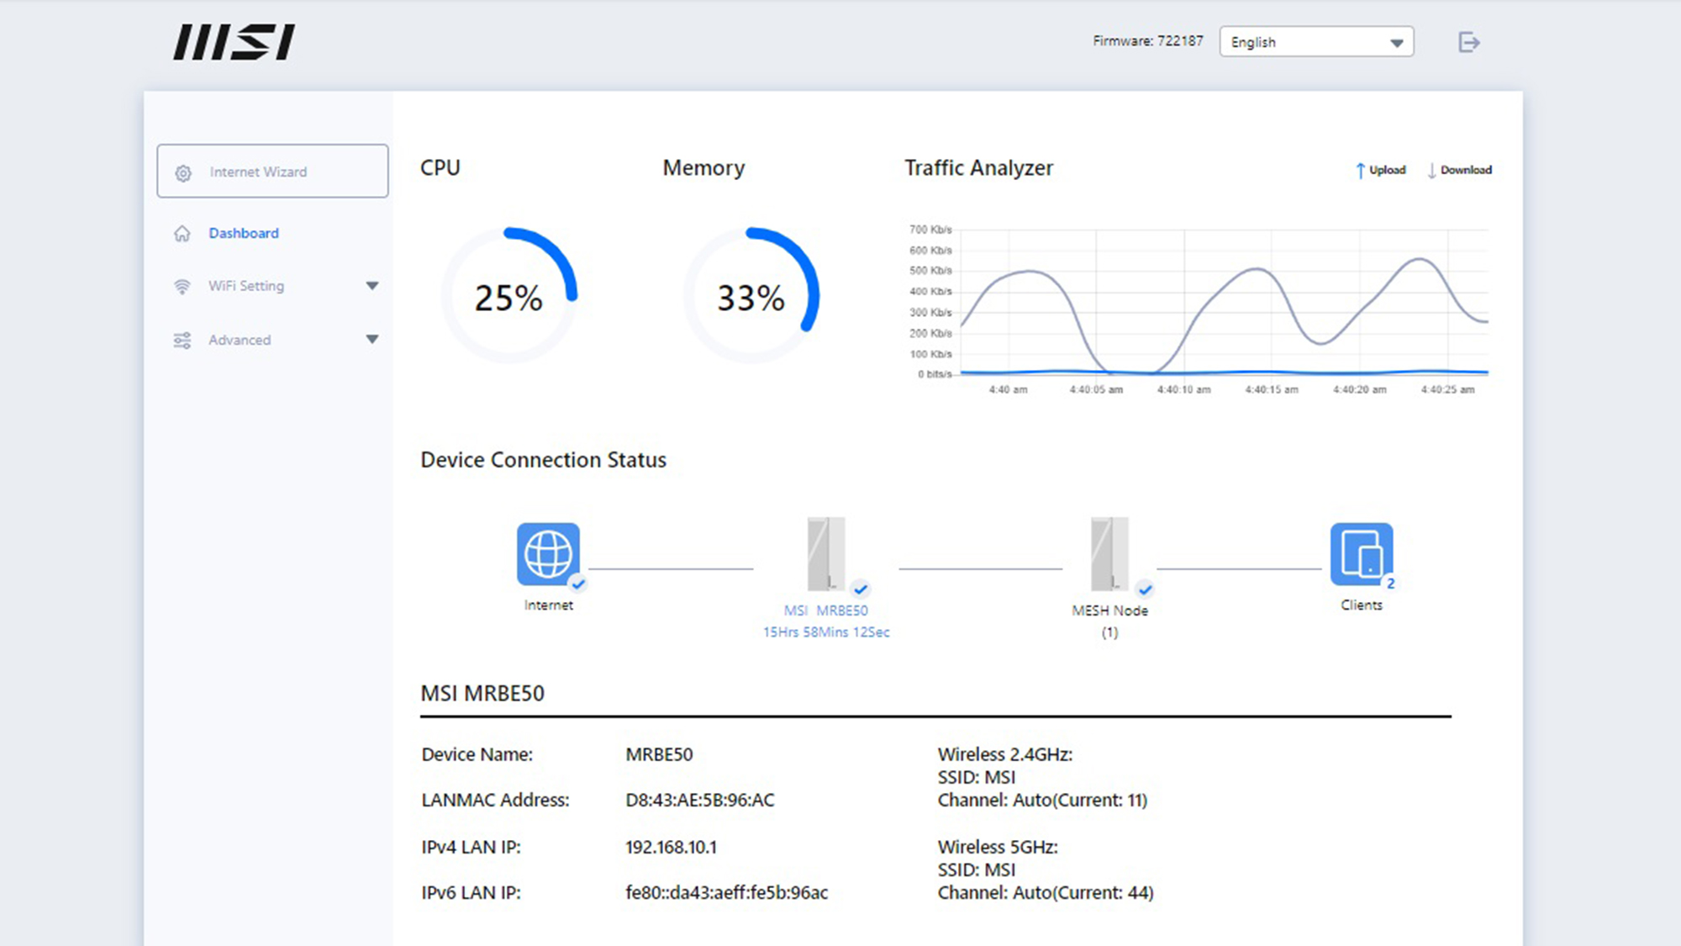Open the Internet Wizard button
The image size is (1681, 946).
coord(272,172)
